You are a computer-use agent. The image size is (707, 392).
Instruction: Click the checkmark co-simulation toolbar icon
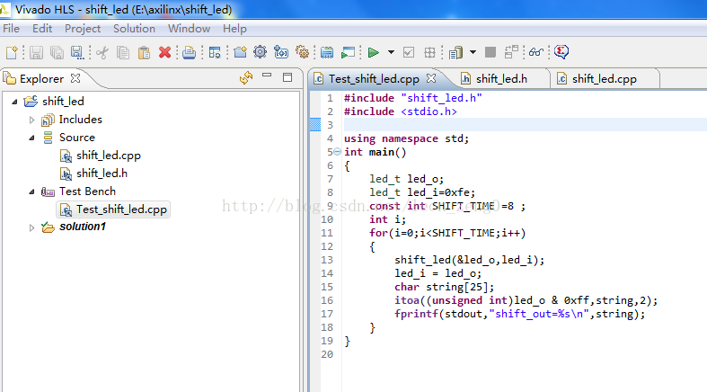(x=409, y=52)
